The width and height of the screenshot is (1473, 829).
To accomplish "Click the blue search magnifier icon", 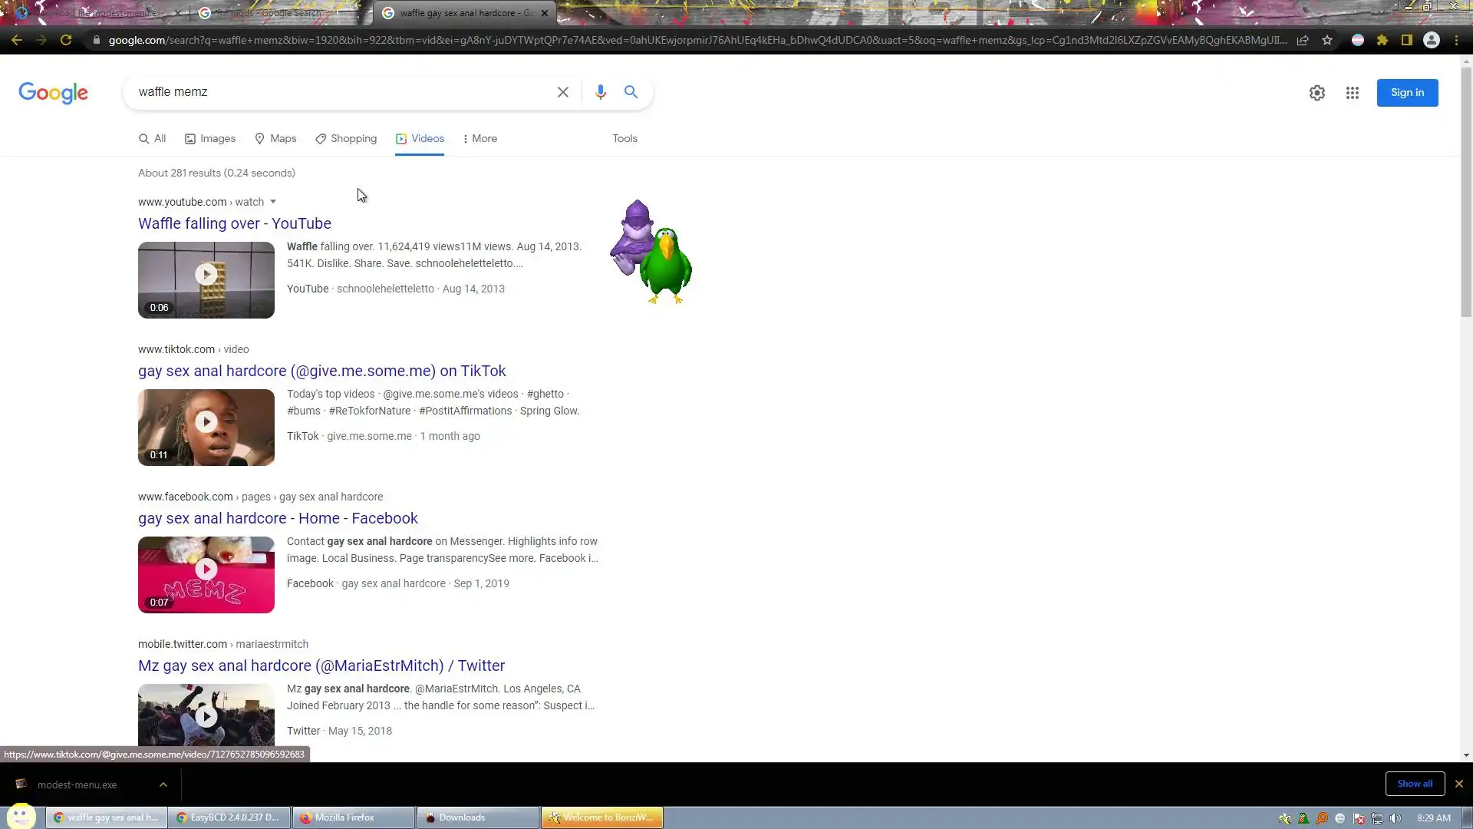I will (x=631, y=92).
